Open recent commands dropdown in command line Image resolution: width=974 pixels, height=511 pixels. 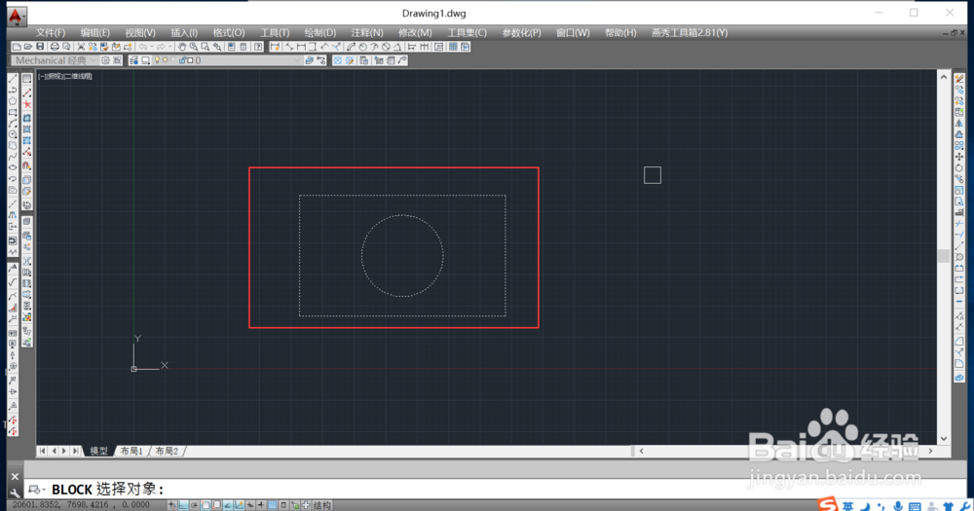[x=36, y=490]
